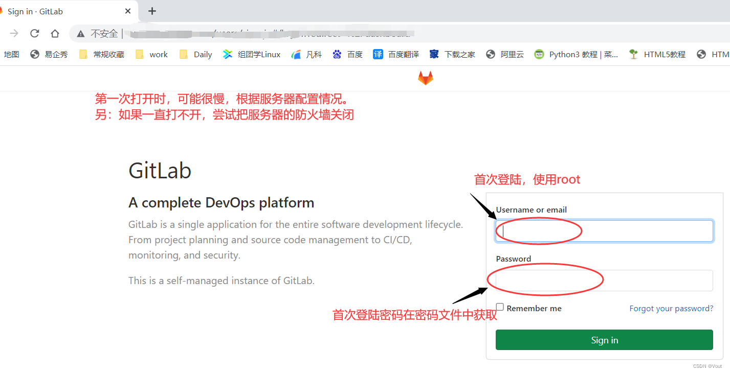Reload the current page
The width and height of the screenshot is (730, 373).
[34, 33]
